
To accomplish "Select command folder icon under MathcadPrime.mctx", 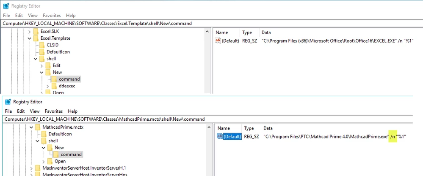I will pyautogui.click(x=56, y=154).
